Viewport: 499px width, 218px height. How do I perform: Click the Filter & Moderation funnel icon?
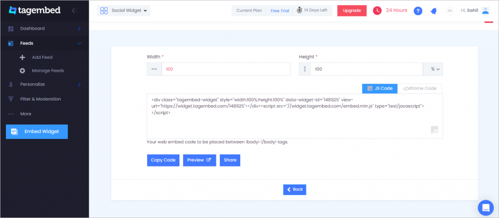(x=11, y=99)
